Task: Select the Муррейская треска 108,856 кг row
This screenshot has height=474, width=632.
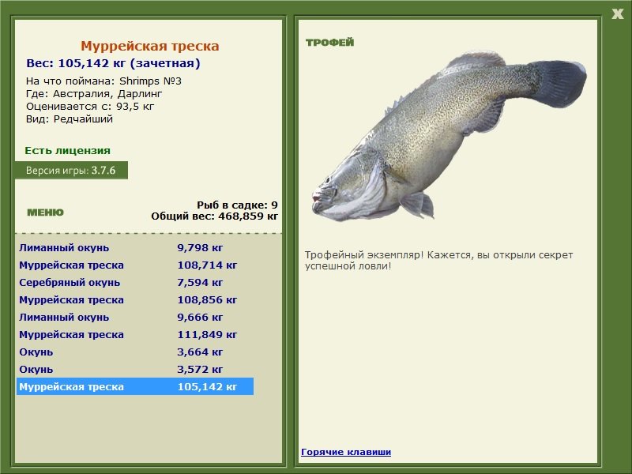Action: click(x=135, y=299)
